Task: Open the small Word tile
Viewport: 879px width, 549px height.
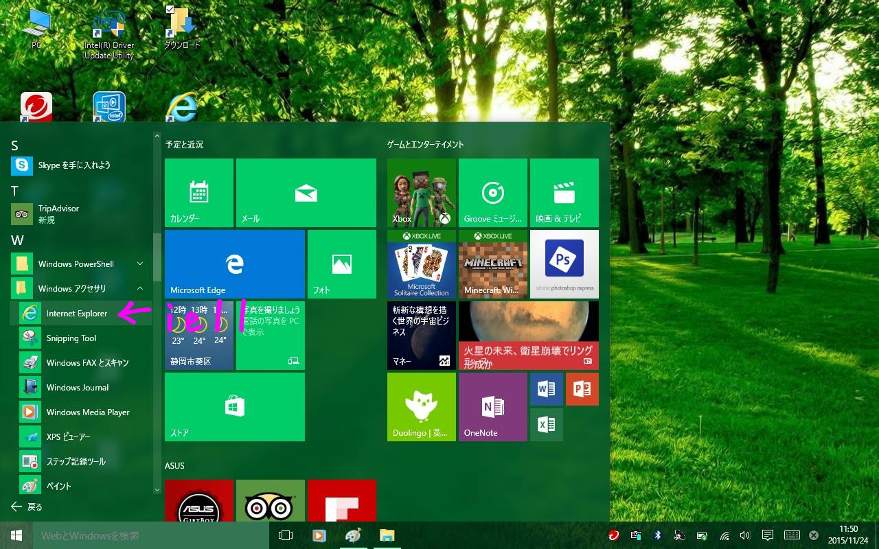Action: click(x=547, y=389)
